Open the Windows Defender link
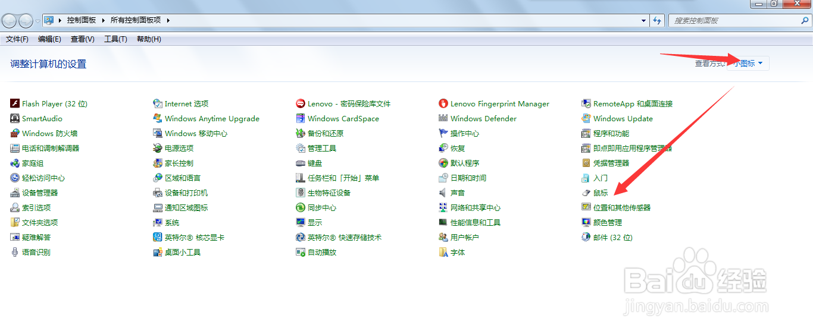The width and height of the screenshot is (813, 334). pos(483,118)
